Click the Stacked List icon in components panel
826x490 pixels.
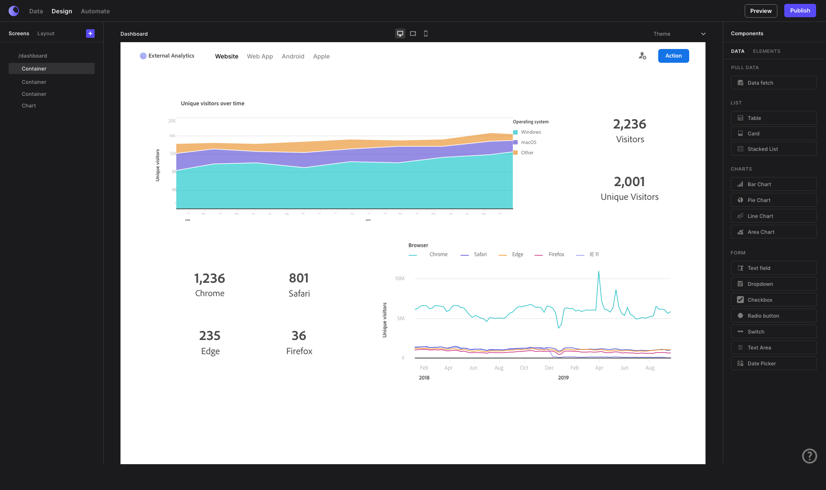pos(740,149)
